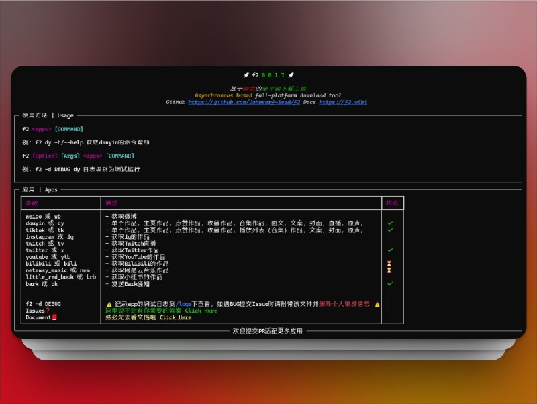Viewport: 537px width, 404px height.
Task: Click the version number 0.0.1.7 text
Action: point(273,75)
